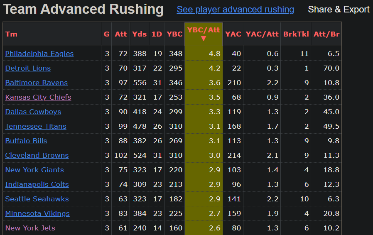Sort by the 1D column header
373x235 pixels.
coord(157,34)
